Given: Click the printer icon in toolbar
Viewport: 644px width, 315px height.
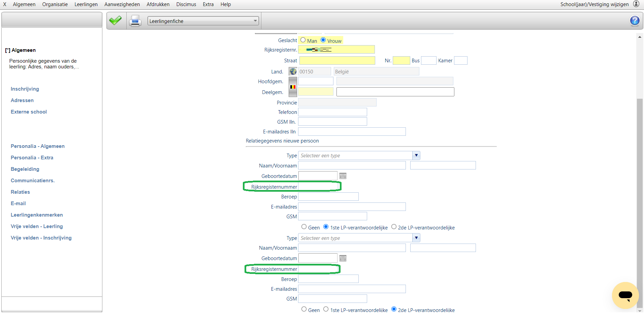Looking at the screenshot, I should (135, 21).
